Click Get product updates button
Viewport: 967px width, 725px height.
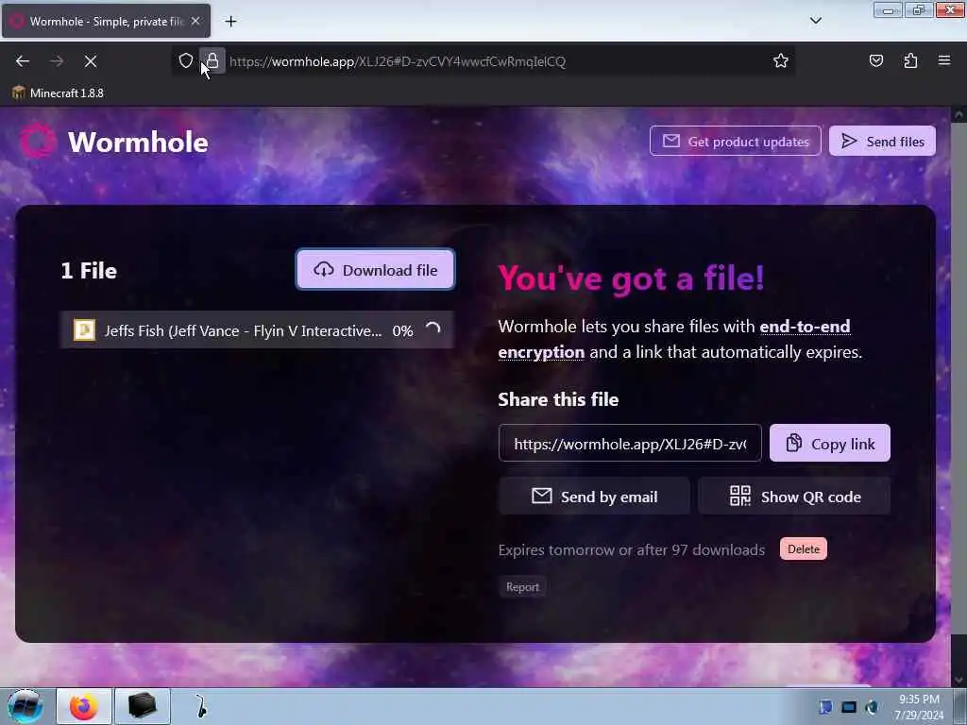tap(735, 142)
